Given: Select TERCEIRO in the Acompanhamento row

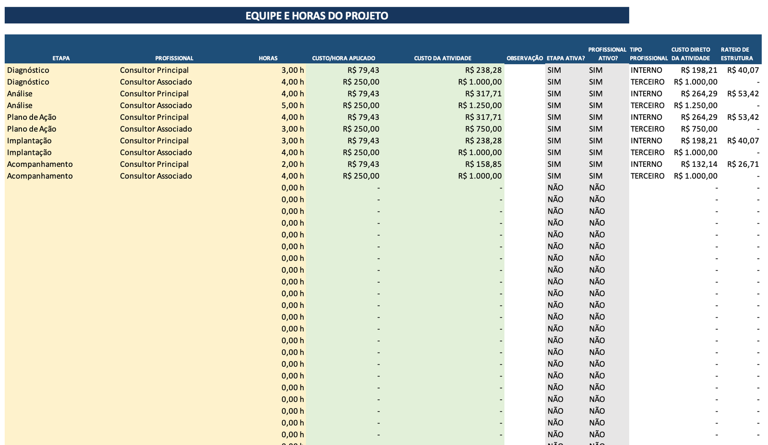Looking at the screenshot, I should pos(648,176).
